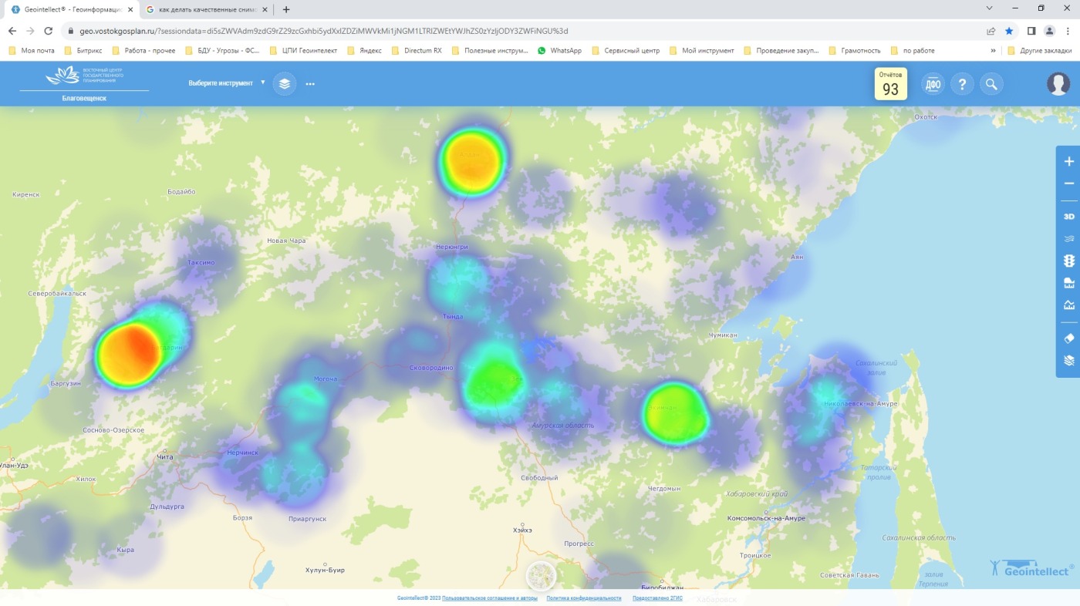Expand hidden bookmarks chevron
Image resolution: width=1080 pixels, height=606 pixels.
pos(994,51)
